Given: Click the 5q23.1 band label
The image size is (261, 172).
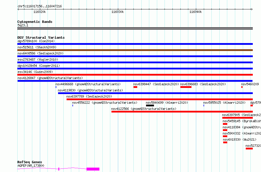Looking at the screenshot, I should [23, 25].
